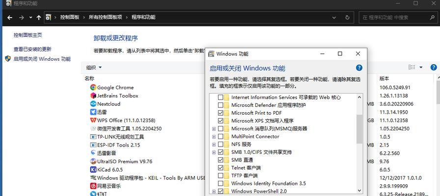440x196 pixels.
Task: Click the 迅雷 program icon
Action: point(93,112)
